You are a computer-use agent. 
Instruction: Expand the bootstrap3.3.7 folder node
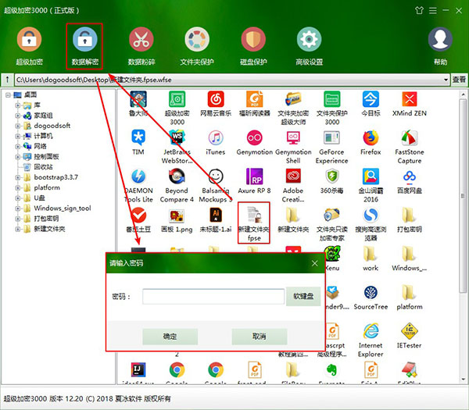[x=18, y=177]
